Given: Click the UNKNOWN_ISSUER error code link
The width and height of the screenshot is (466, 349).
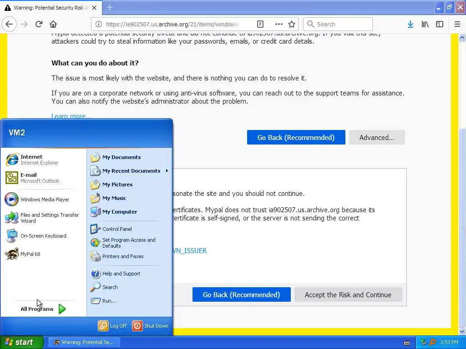Looking at the screenshot, I should click(x=189, y=251).
